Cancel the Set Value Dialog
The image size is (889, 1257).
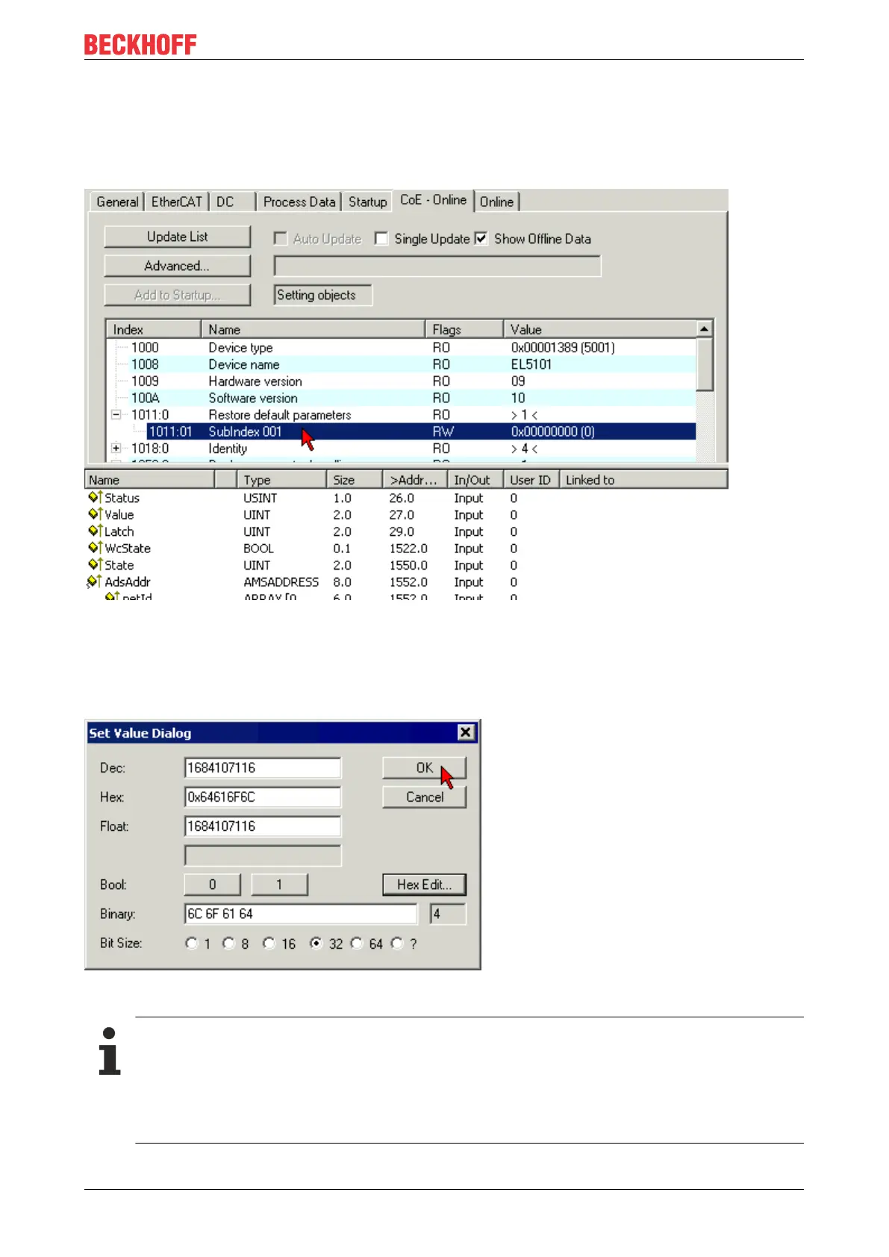pyautogui.click(x=425, y=796)
